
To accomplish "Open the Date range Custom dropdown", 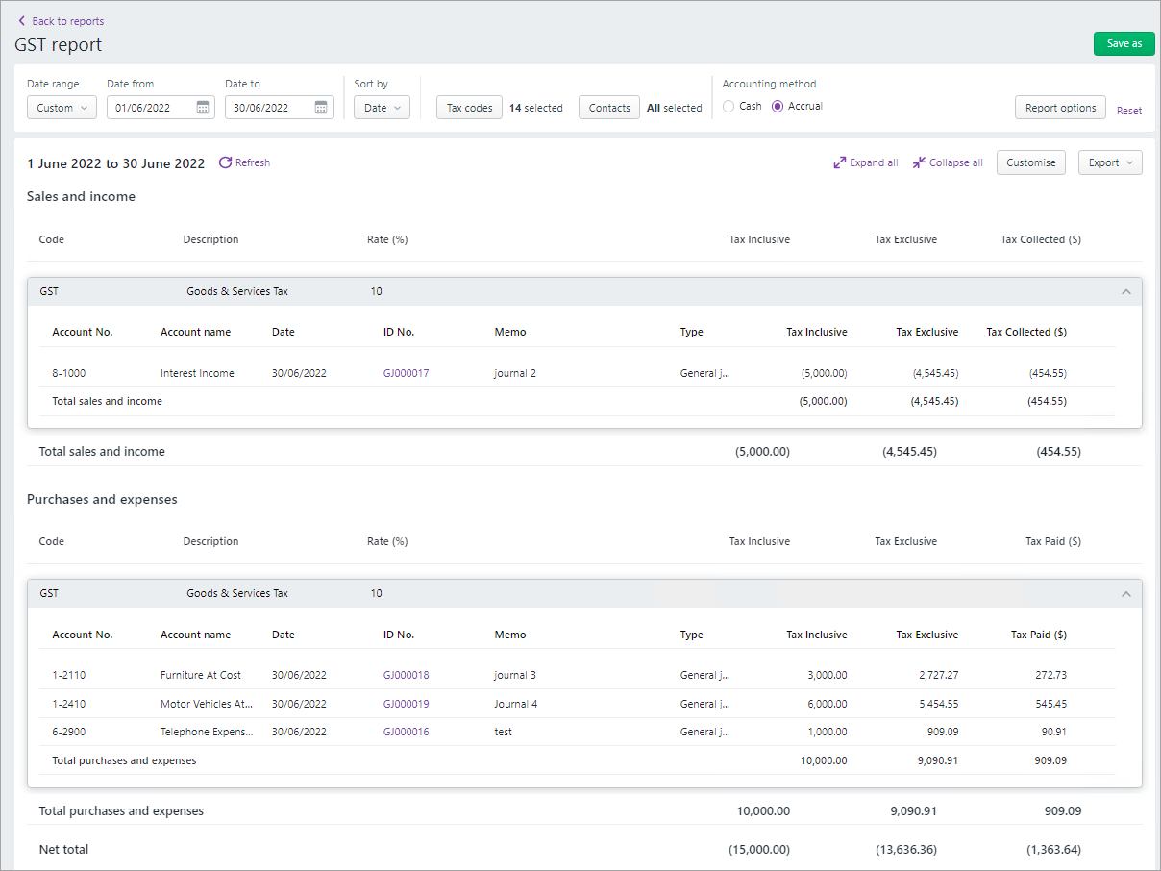I will (62, 108).
